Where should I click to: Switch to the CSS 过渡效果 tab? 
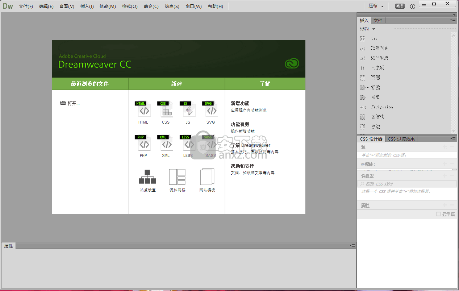pyautogui.click(x=401, y=139)
